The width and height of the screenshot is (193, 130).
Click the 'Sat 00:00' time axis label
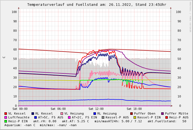click(x=20, y=109)
